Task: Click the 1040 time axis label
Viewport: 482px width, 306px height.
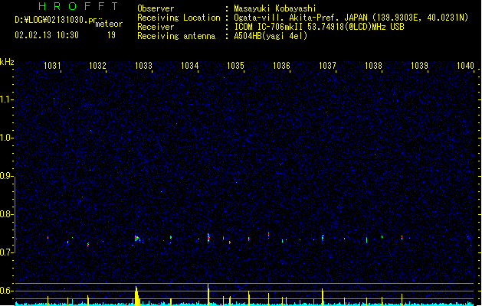Action: 465,65
